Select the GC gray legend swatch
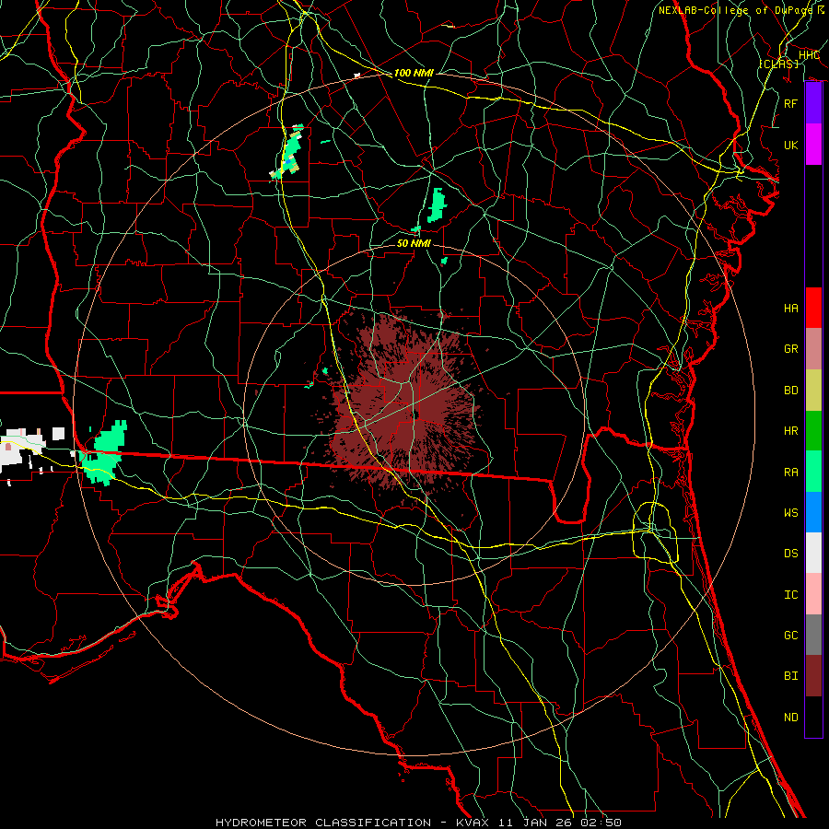The height and width of the screenshot is (829, 829). [x=813, y=635]
